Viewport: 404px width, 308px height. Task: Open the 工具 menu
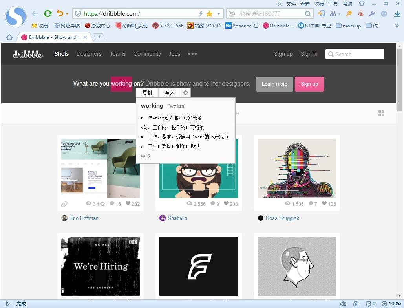click(333, 4)
